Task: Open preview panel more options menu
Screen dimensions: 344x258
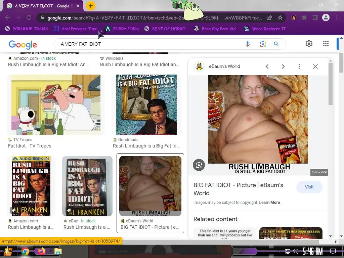Action: click(x=299, y=67)
